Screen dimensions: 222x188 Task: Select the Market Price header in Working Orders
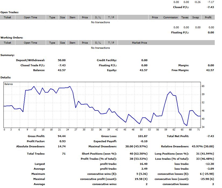coord(139,43)
